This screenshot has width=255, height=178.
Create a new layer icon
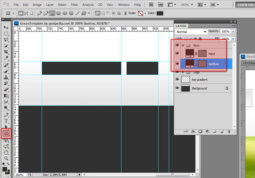(x=222, y=132)
